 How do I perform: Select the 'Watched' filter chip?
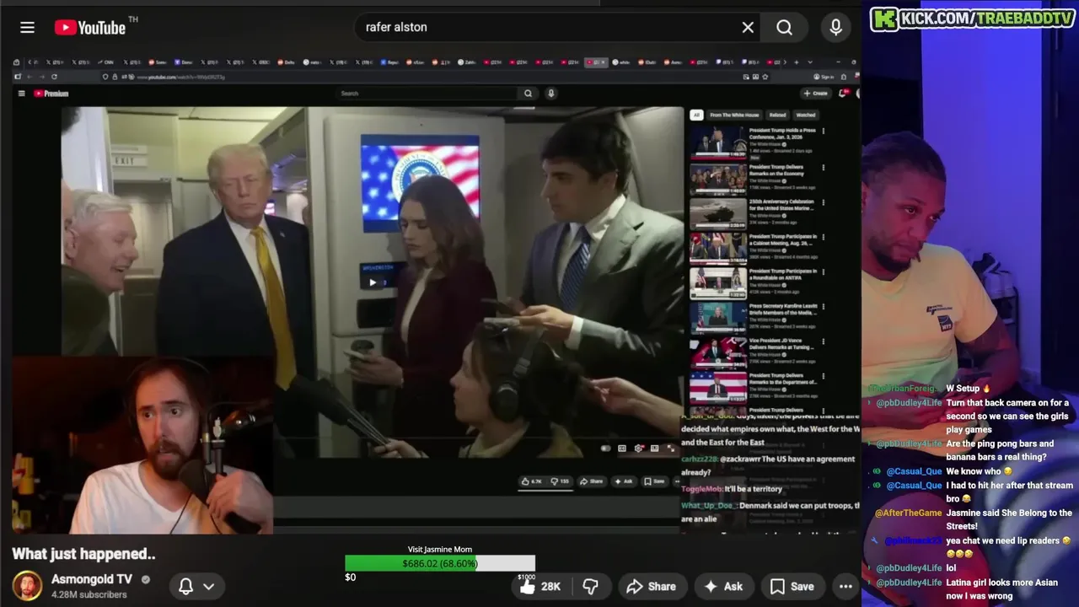(806, 115)
